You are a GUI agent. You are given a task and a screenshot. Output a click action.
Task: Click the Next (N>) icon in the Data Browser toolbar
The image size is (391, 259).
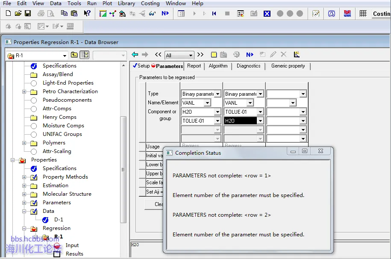click(x=250, y=54)
